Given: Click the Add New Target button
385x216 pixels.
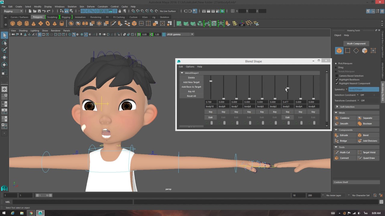Looking at the screenshot, I should coord(191,82).
